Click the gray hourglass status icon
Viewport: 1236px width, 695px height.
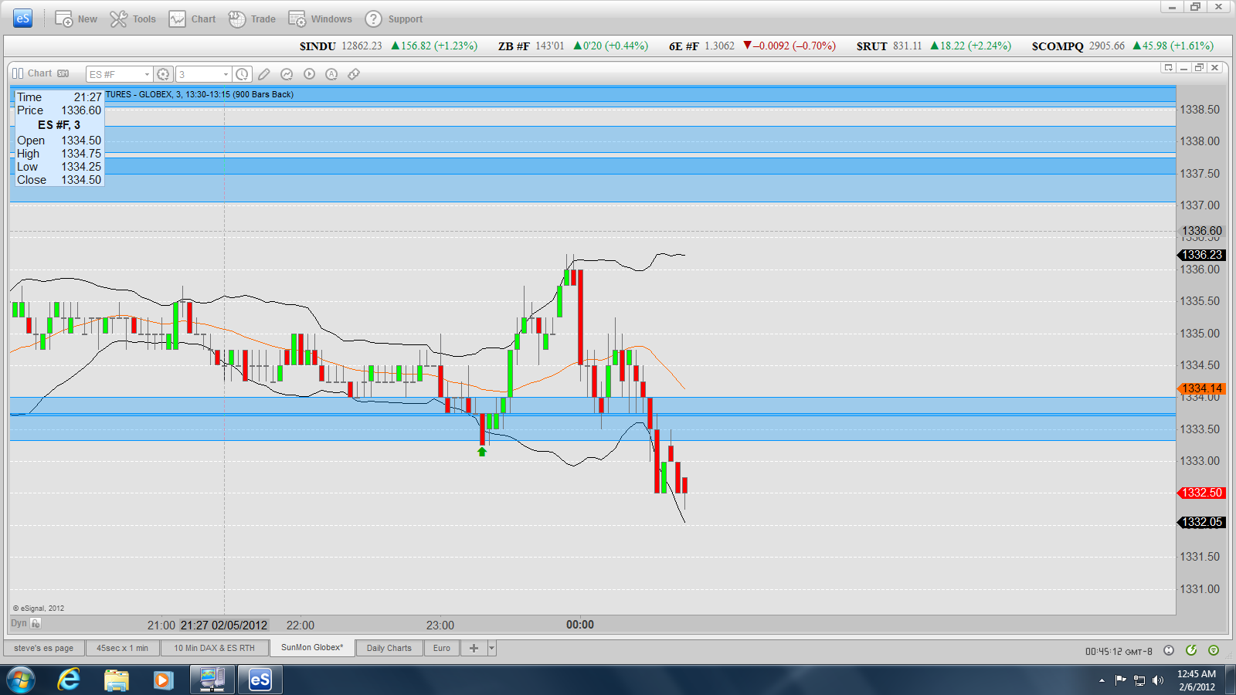tap(1169, 650)
